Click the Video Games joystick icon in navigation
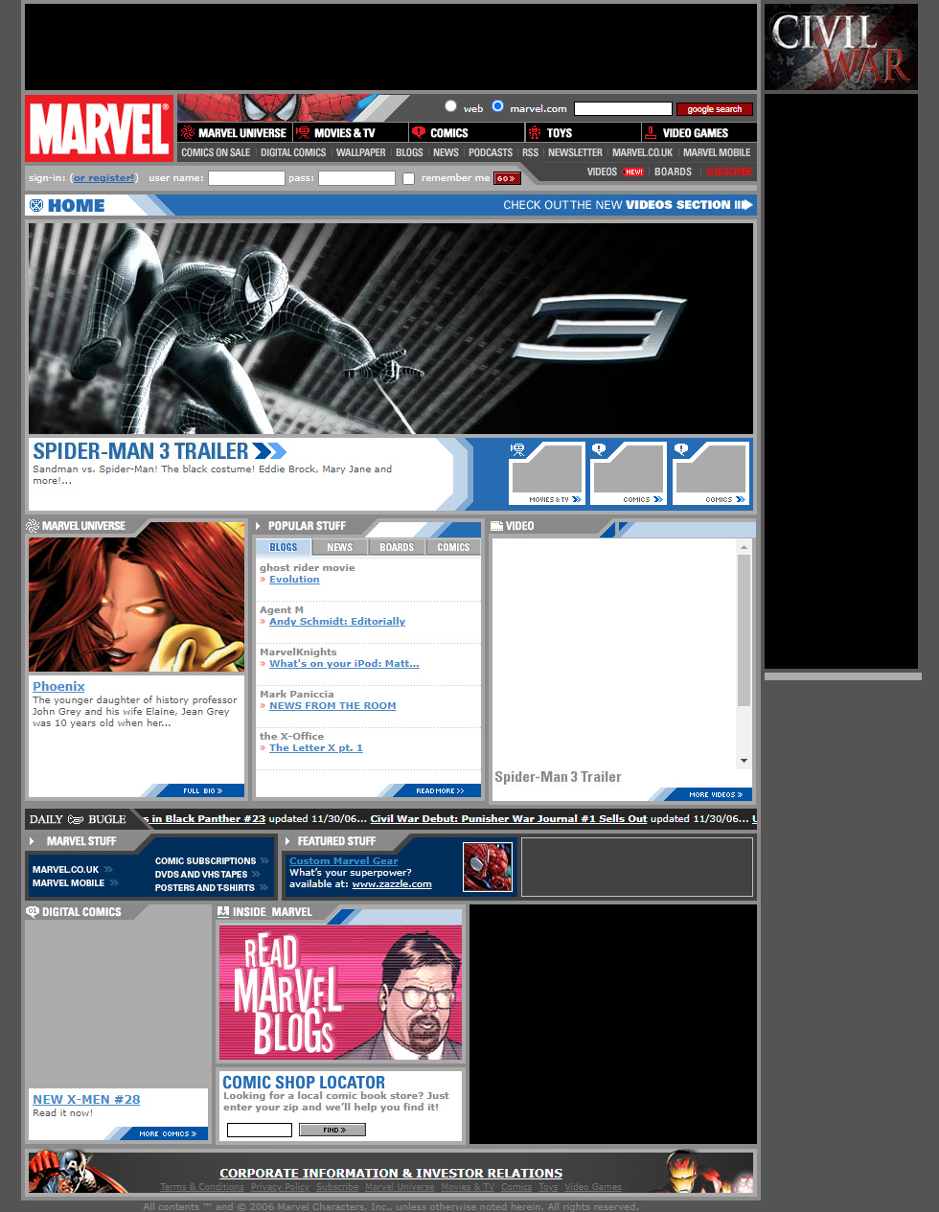 (x=651, y=133)
